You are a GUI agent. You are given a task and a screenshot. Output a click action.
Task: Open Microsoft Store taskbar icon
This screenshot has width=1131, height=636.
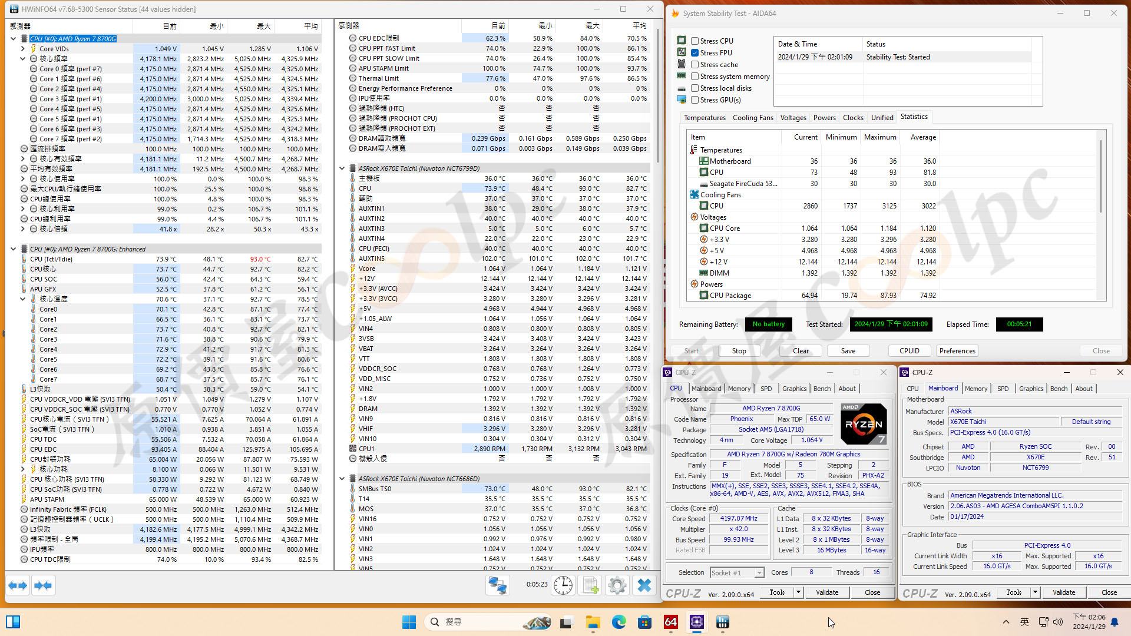tap(644, 622)
